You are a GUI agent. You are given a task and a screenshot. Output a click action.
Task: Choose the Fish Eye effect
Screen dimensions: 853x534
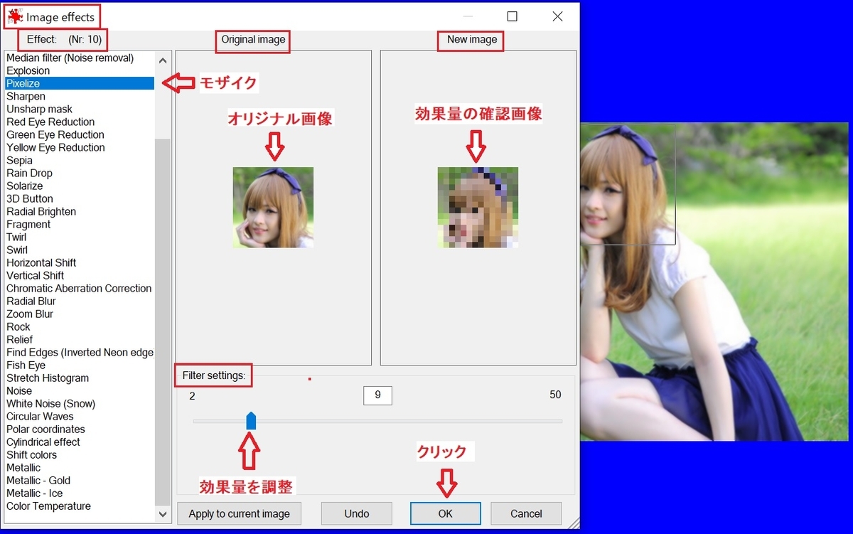coord(26,365)
